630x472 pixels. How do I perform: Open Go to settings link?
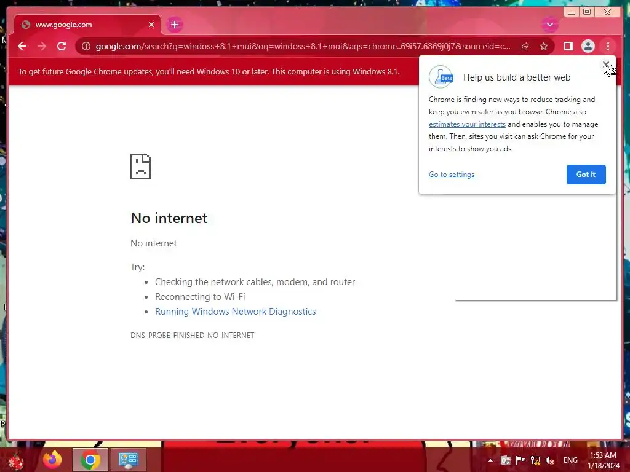[451, 175]
